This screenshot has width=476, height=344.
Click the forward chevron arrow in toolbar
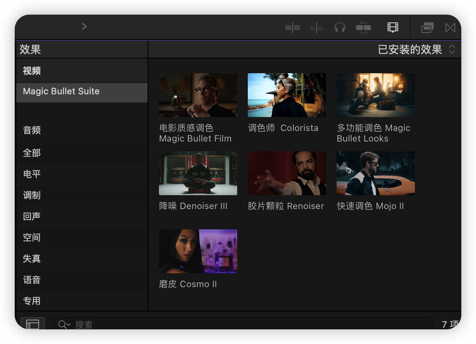pos(84,27)
